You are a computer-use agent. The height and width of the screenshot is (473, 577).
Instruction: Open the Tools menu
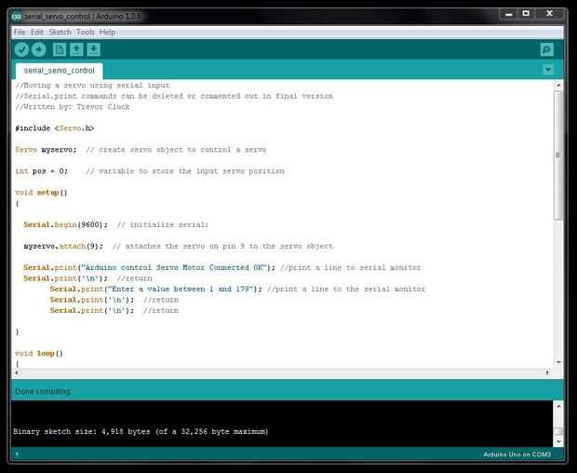86,32
